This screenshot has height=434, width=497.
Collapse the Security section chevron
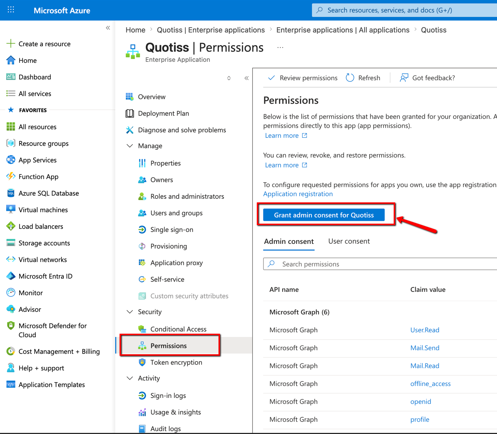130,312
